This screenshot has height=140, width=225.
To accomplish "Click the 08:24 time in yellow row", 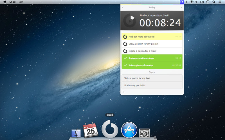I will [178, 37].
